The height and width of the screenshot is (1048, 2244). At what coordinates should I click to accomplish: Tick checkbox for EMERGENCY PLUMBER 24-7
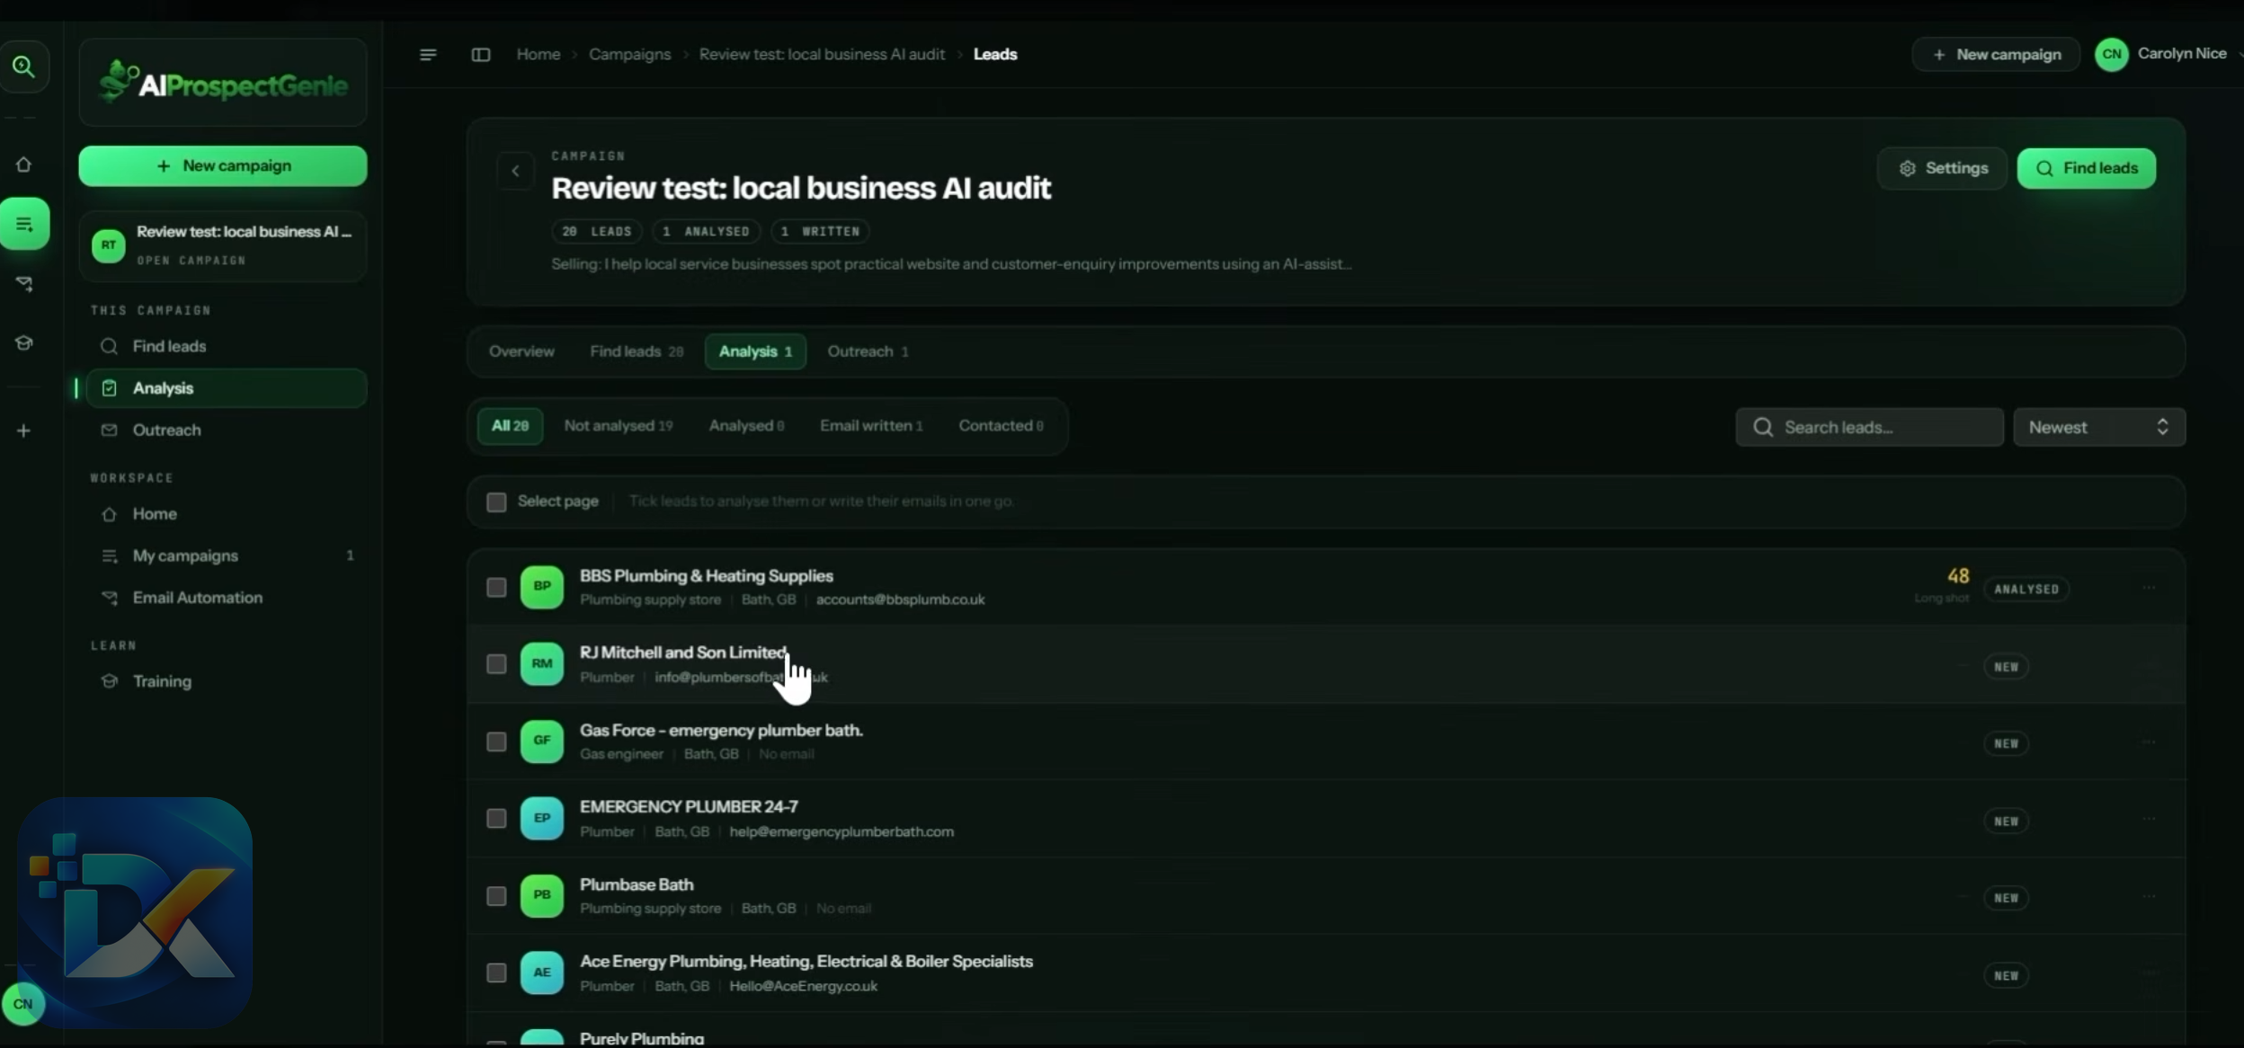pyautogui.click(x=496, y=819)
